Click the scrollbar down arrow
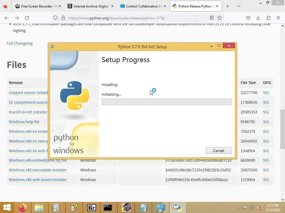 (282, 199)
